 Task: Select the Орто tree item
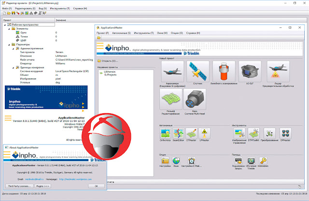pyautogui.click(x=24, y=33)
